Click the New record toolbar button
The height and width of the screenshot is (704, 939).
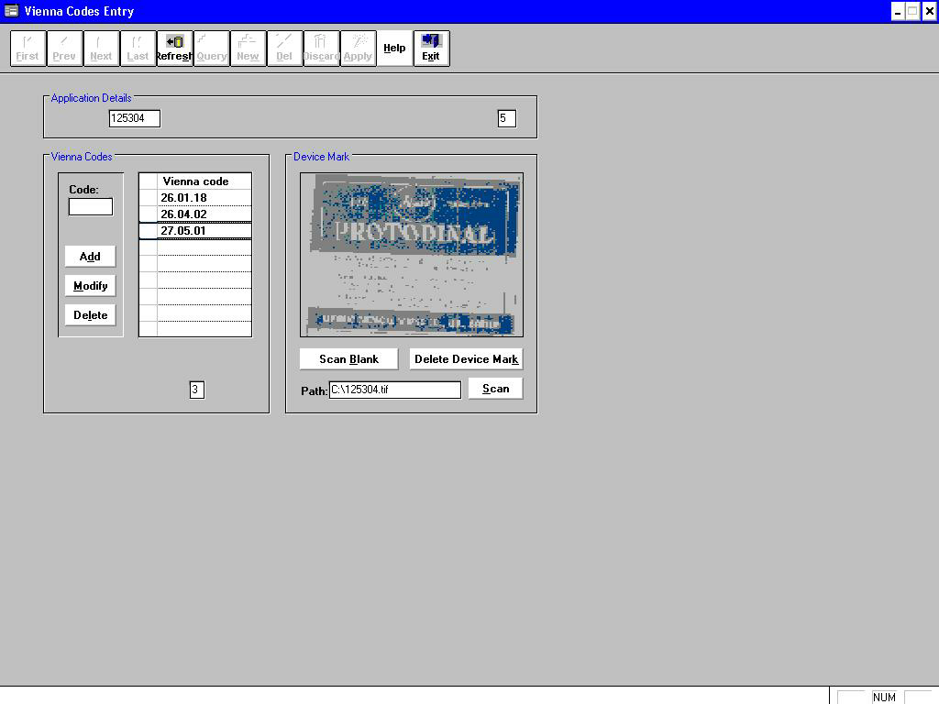pos(248,49)
